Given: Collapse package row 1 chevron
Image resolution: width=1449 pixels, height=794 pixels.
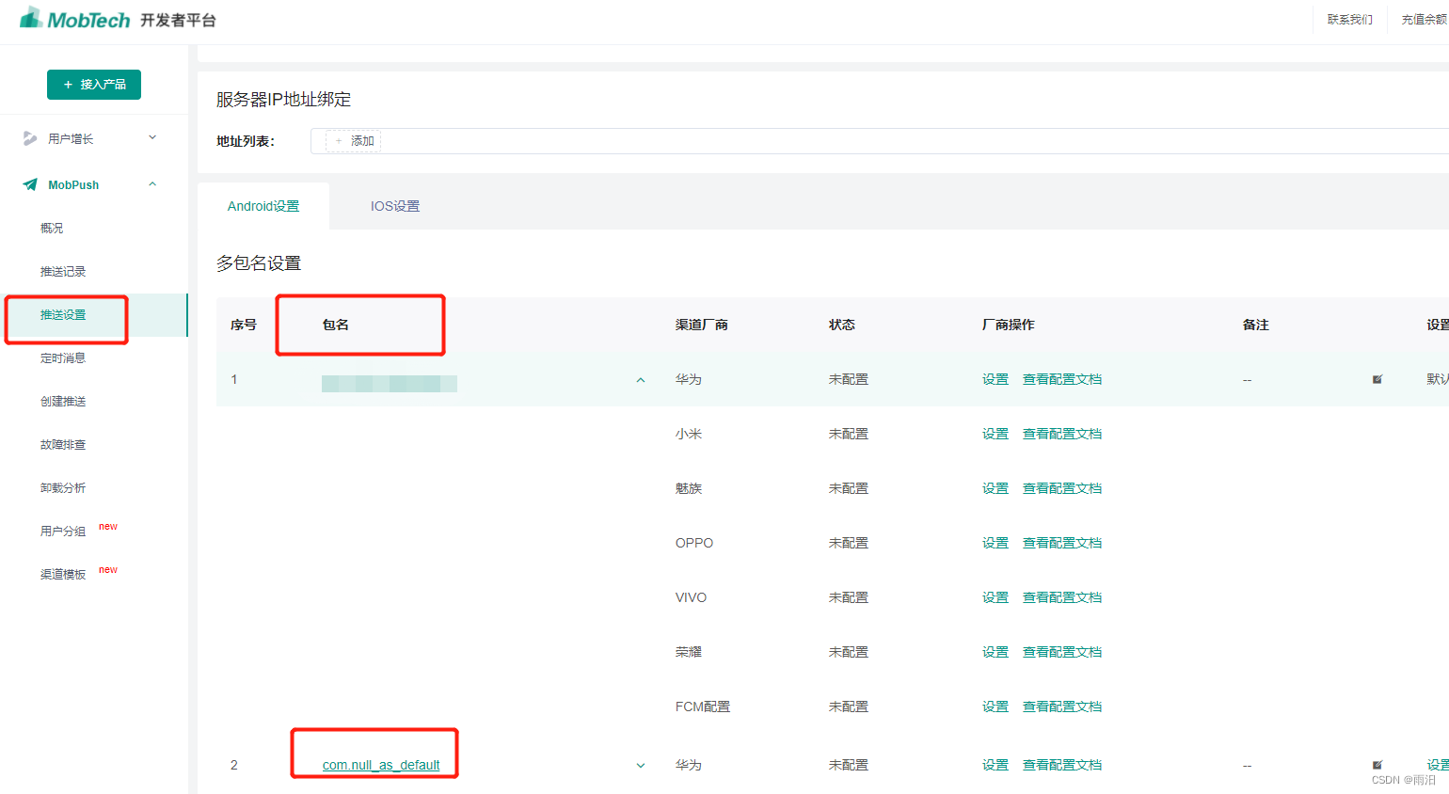Looking at the screenshot, I should point(641,380).
